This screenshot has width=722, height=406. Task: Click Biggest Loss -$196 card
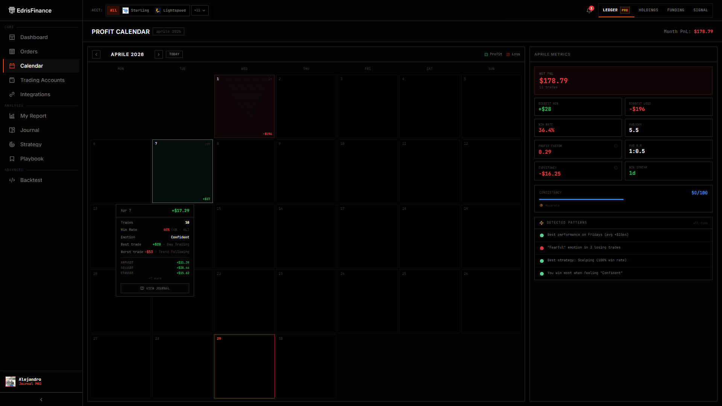(669, 107)
